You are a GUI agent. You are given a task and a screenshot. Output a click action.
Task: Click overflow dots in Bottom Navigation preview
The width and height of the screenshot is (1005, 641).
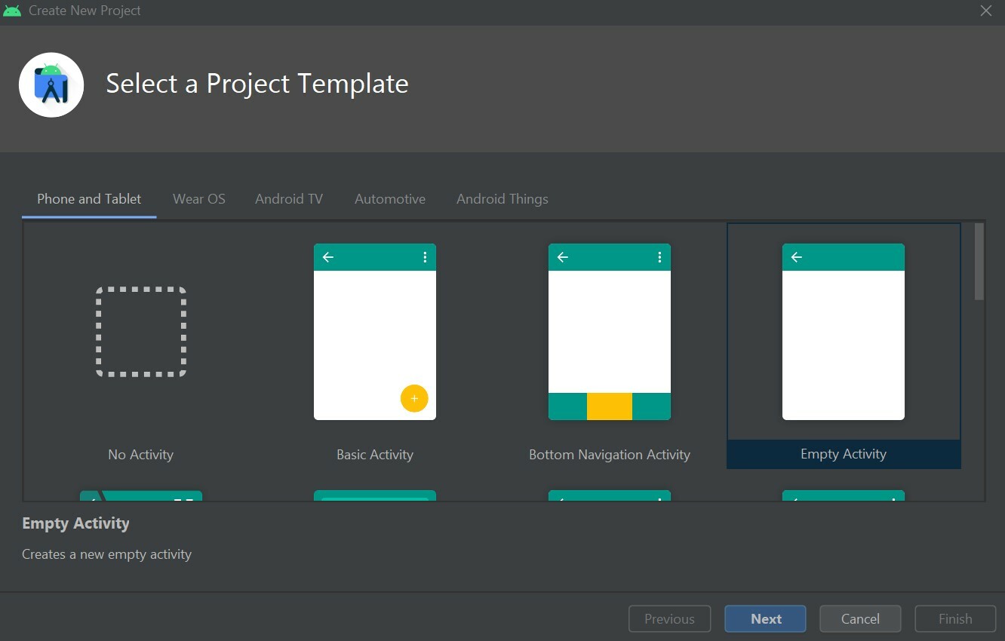click(659, 257)
